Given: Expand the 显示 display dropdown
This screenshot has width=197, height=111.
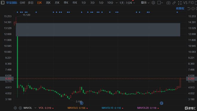Looking at the screenshot, I should 145,3.
